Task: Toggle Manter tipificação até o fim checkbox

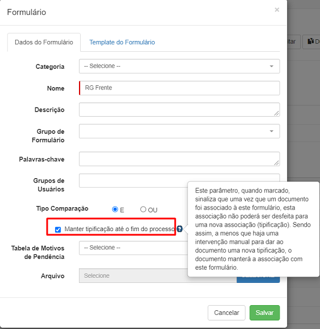Action: 58,229
